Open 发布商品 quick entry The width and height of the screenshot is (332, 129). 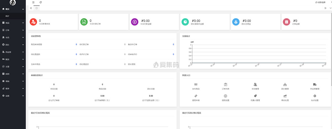(196, 86)
